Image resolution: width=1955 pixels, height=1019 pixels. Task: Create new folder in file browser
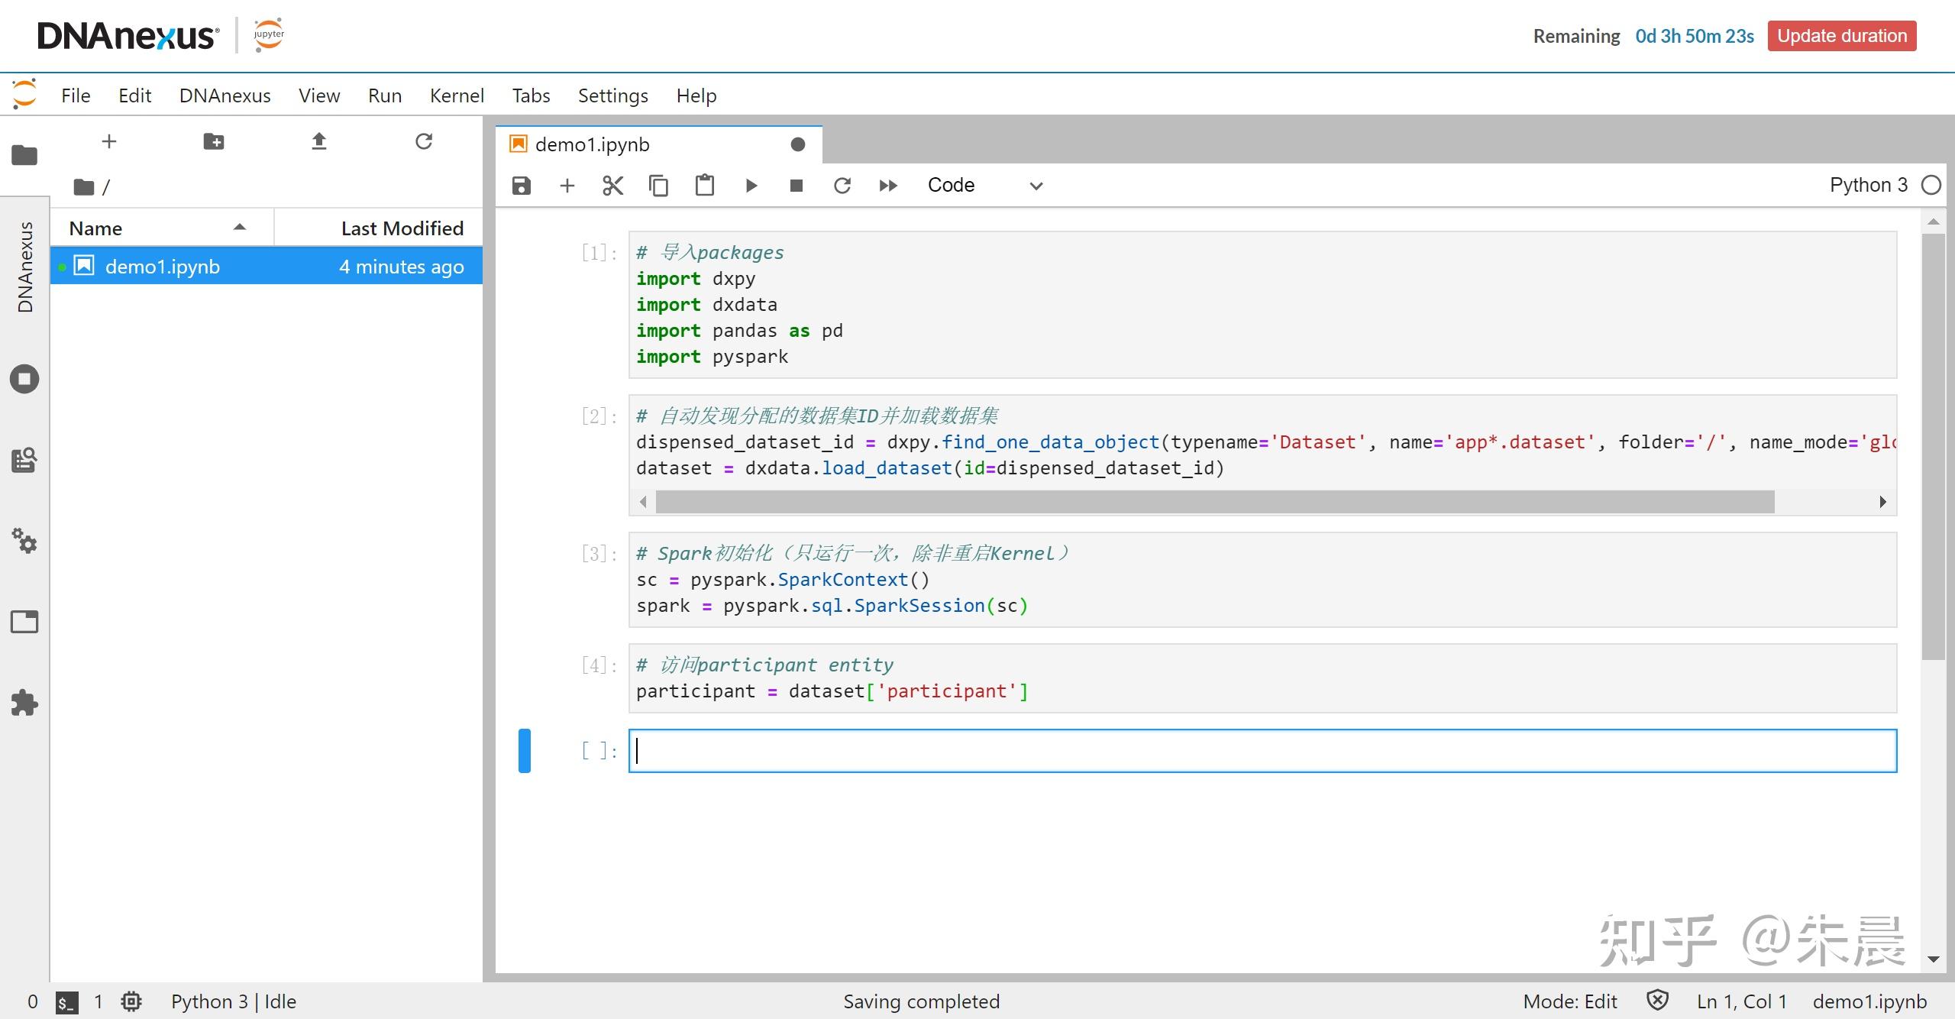coord(214,141)
